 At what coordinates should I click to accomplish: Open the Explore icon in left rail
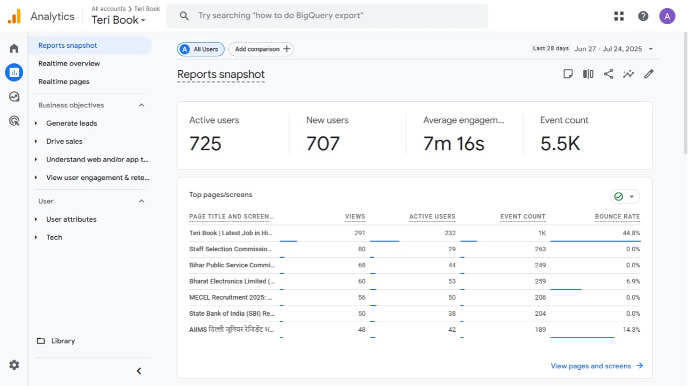pos(14,97)
